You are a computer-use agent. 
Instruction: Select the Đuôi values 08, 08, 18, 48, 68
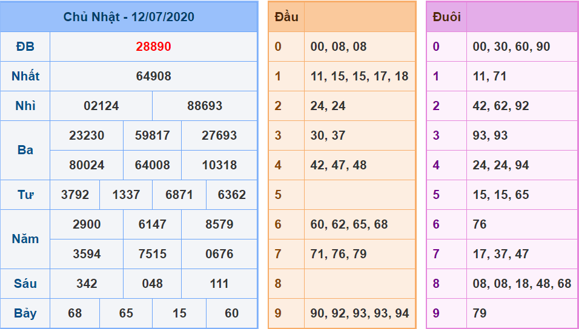(521, 284)
